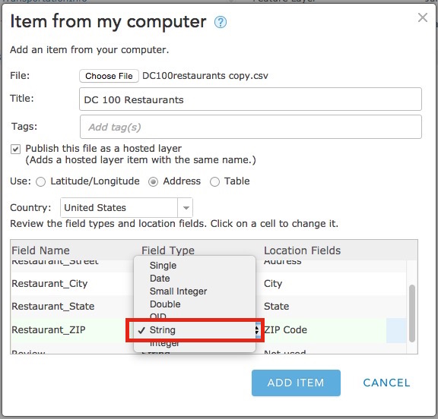Click the State location field cell
Screen dimensions: 438x419
point(335,307)
